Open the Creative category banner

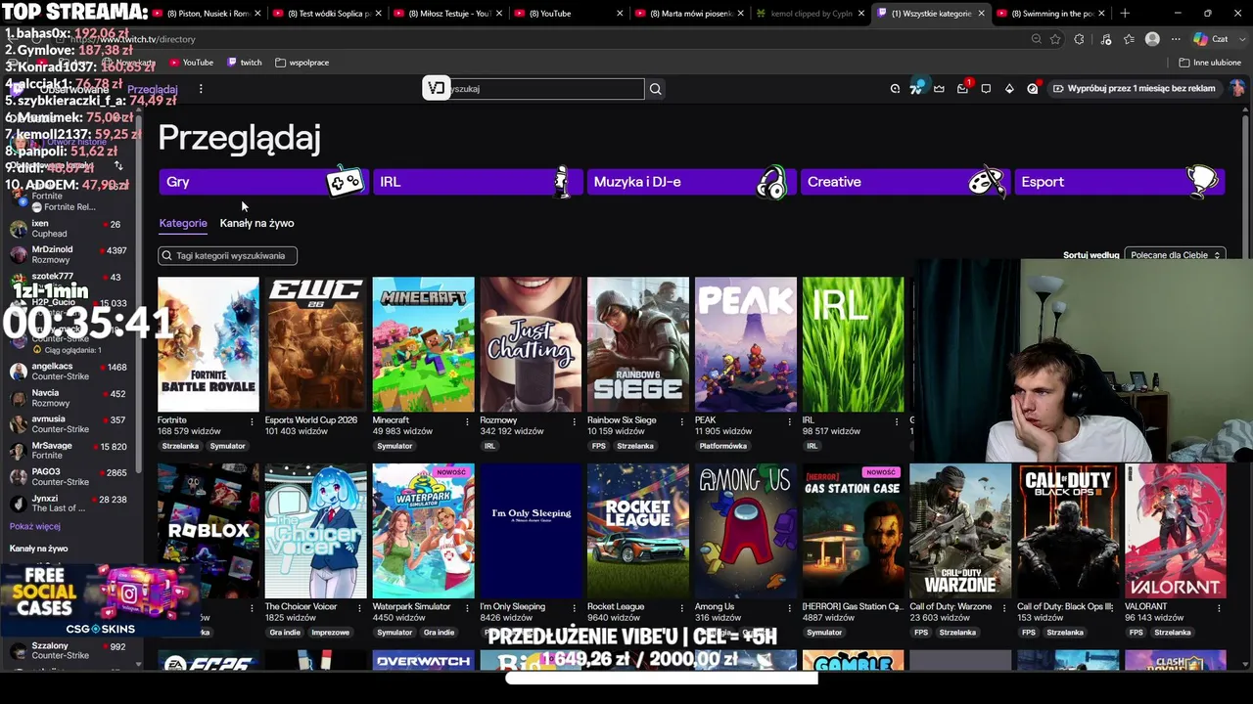coord(905,182)
